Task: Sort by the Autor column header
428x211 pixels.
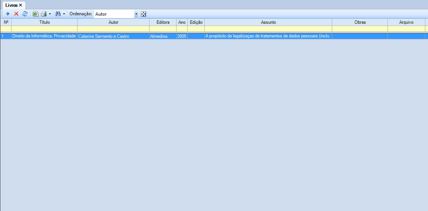Action: coord(113,22)
